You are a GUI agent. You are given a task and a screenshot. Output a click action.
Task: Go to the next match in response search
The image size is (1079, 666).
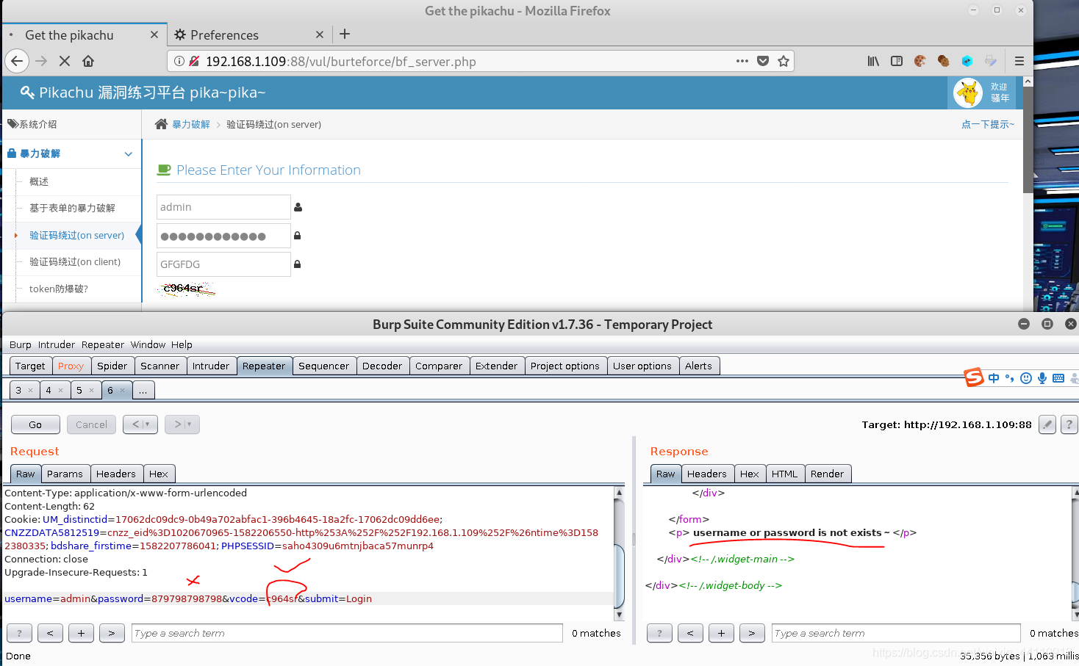[752, 633]
